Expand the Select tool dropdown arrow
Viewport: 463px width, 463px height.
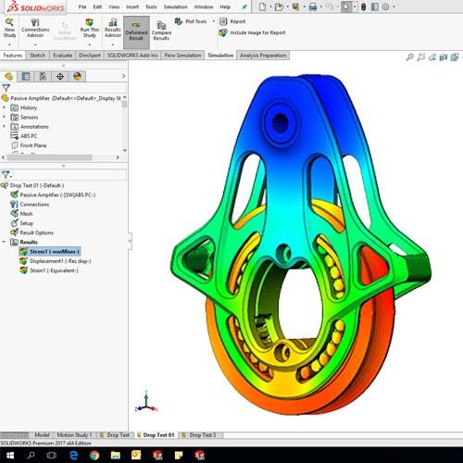click(355, 6)
